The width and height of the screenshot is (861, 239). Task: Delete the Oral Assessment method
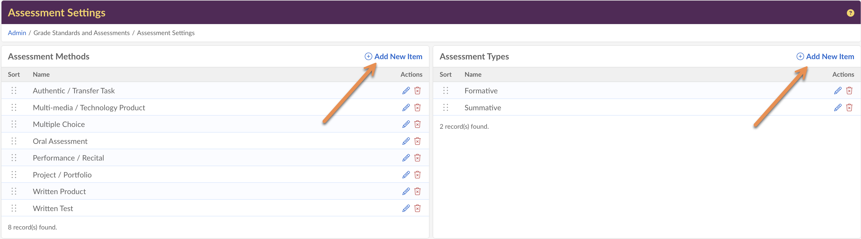tap(417, 141)
